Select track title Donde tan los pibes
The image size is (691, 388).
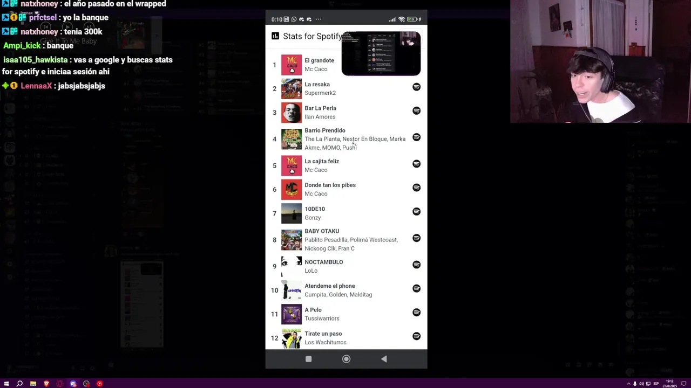pos(330,185)
